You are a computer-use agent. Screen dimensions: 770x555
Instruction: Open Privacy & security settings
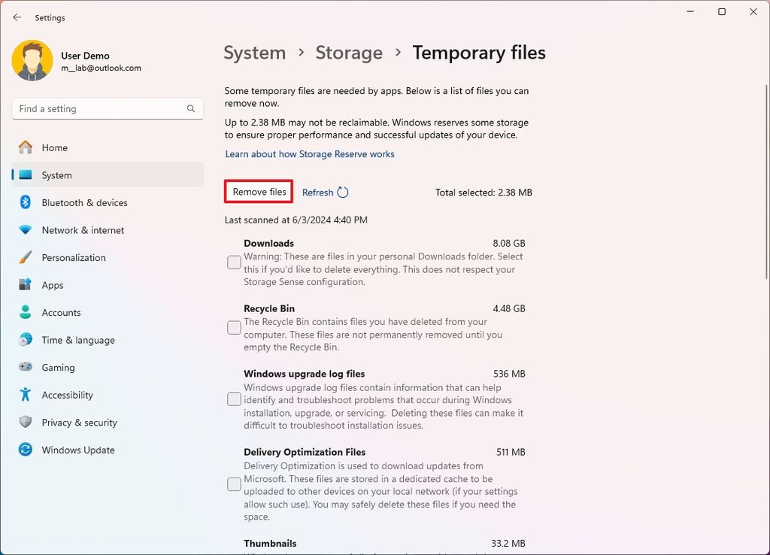[79, 422]
